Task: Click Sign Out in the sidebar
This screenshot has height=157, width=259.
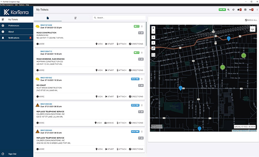Action: [12, 154]
